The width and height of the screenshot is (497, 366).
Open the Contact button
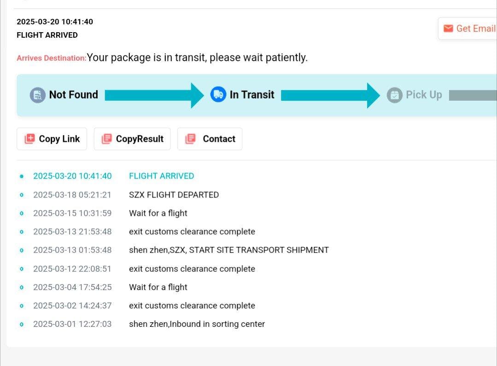pyautogui.click(x=210, y=139)
